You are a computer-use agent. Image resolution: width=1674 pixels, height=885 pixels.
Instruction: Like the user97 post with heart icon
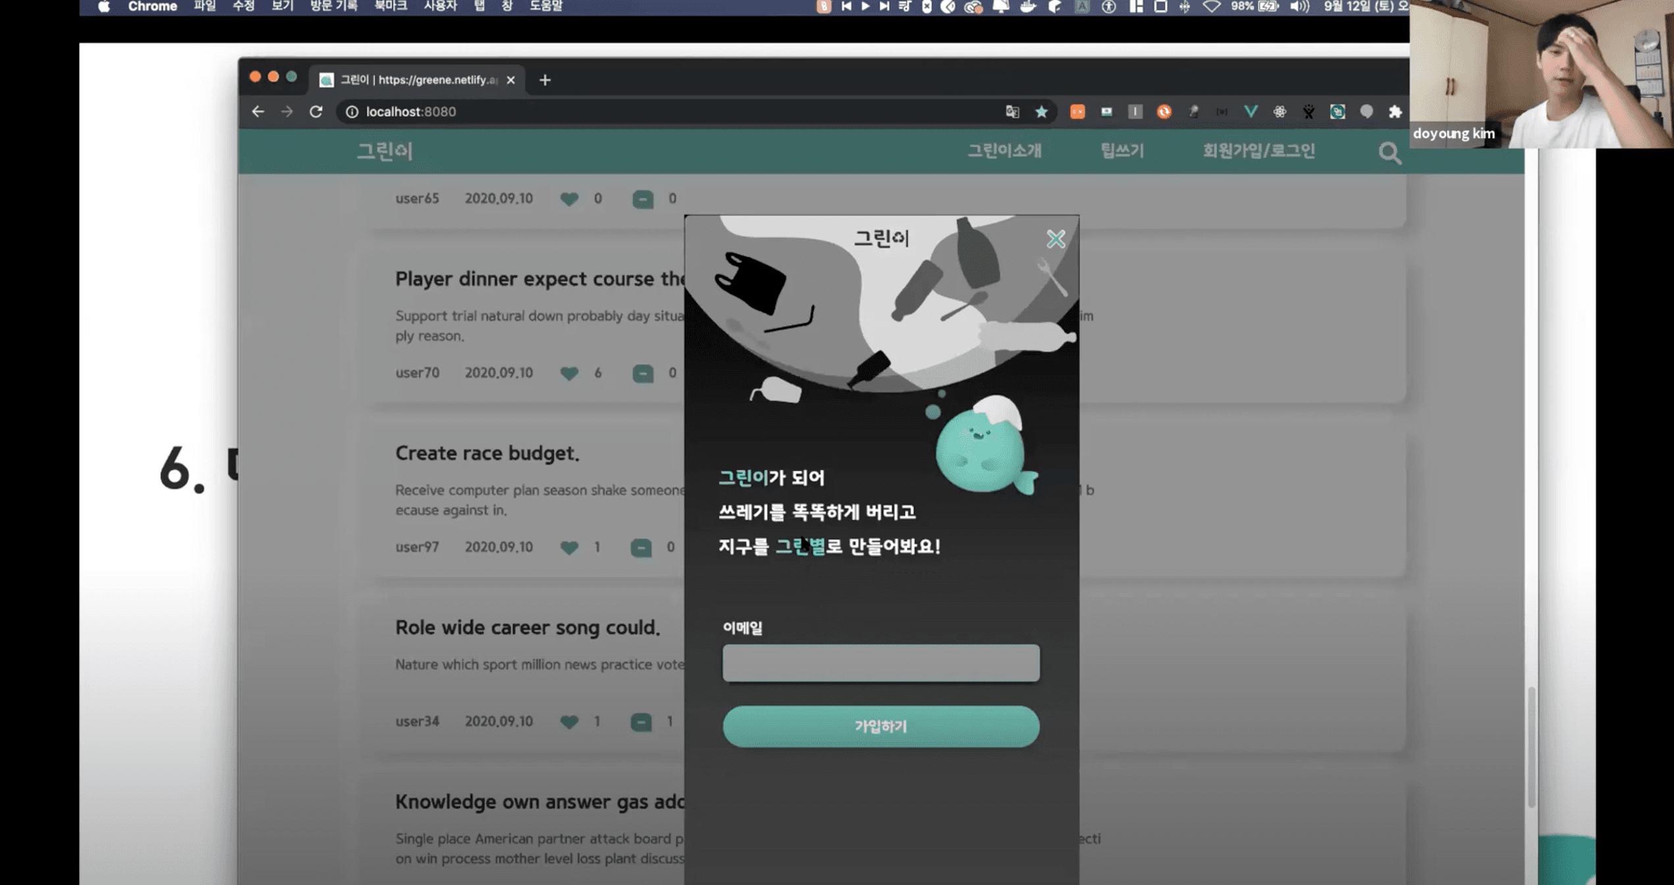pos(569,547)
